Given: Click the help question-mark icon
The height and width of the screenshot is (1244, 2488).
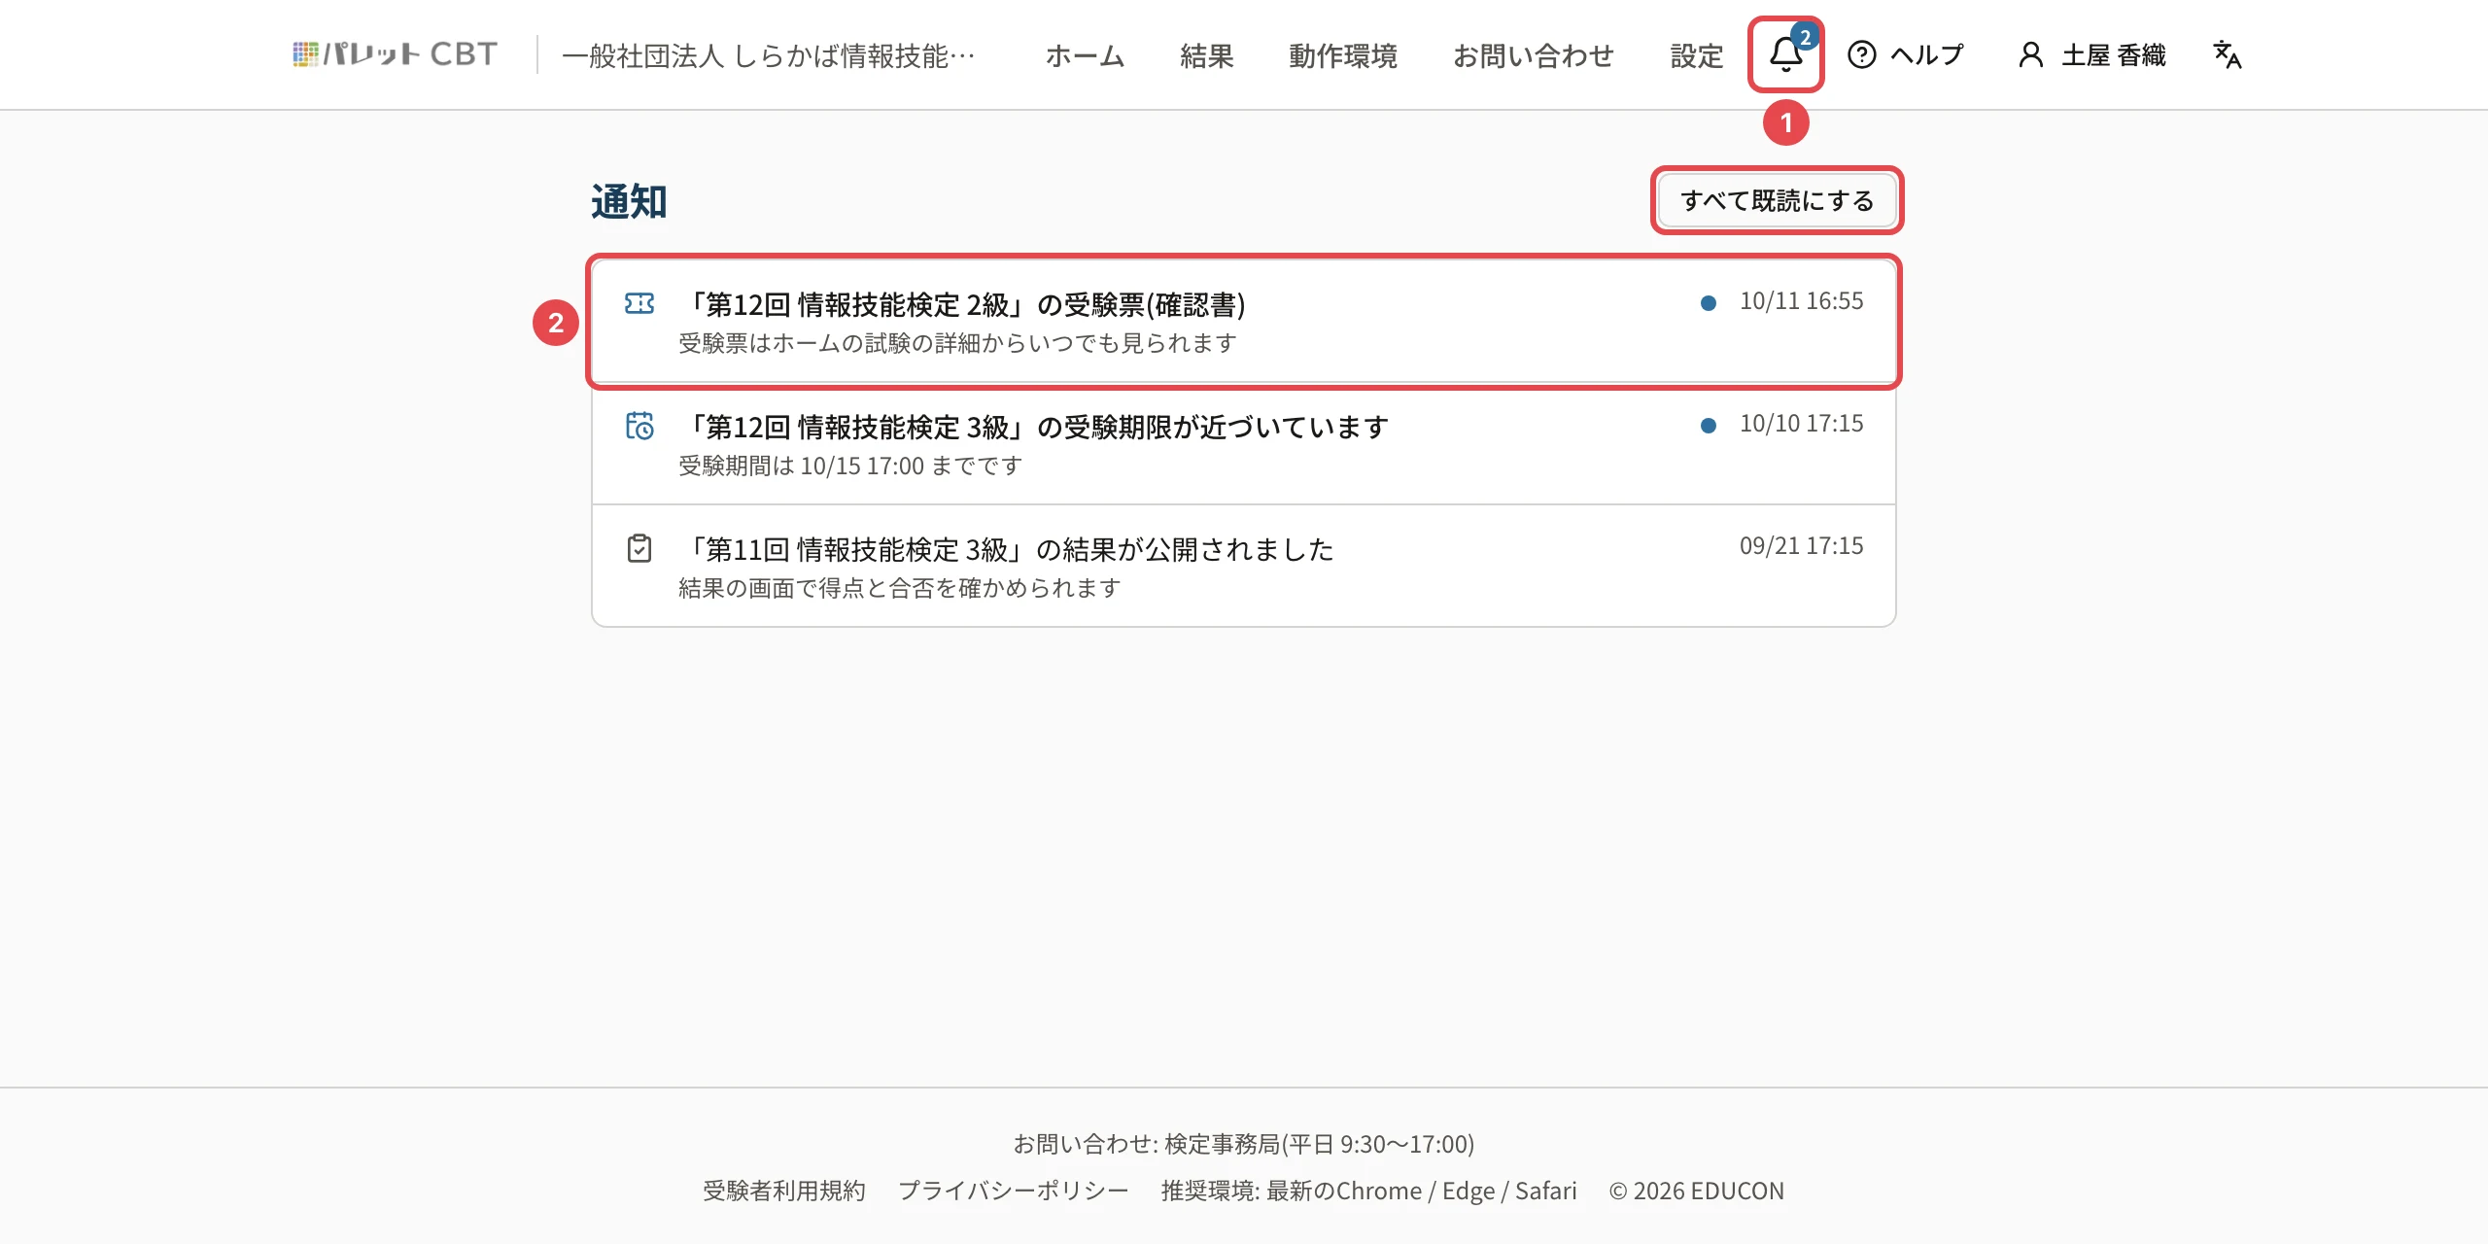Looking at the screenshot, I should pos(1861,54).
